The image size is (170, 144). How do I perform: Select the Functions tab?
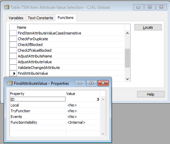coord(66,18)
